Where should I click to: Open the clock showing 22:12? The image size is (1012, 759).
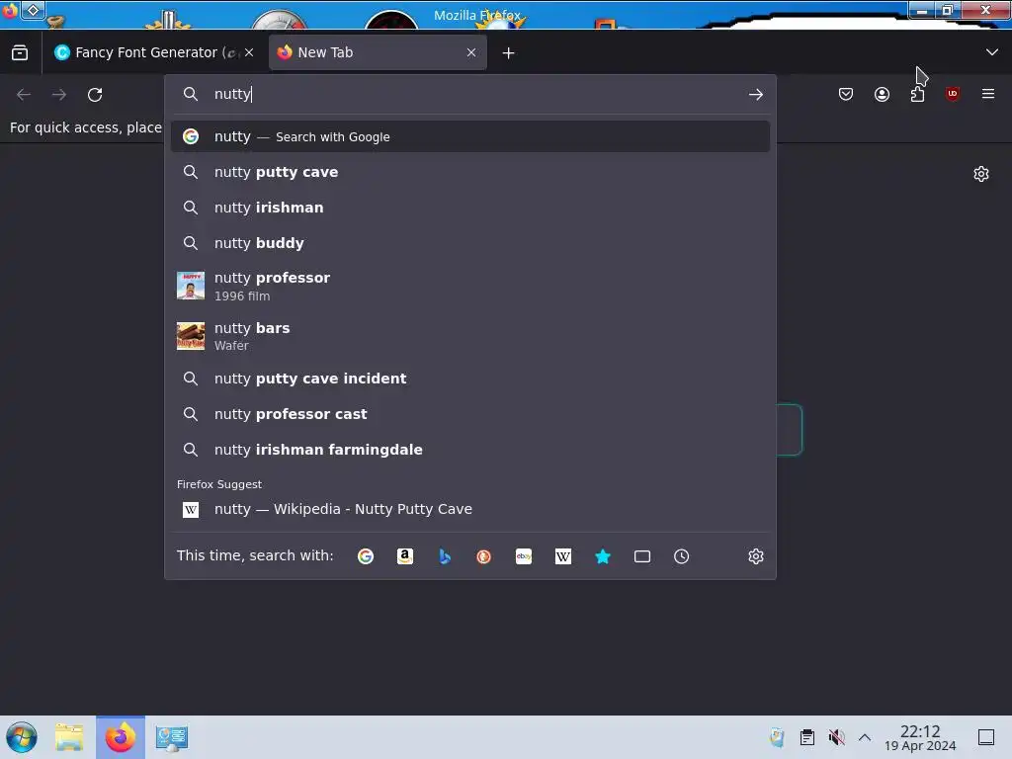click(x=920, y=737)
